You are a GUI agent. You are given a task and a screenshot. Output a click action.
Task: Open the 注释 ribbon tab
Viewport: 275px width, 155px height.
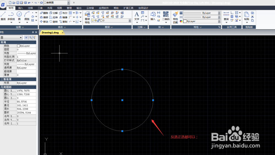[x=30, y=8]
